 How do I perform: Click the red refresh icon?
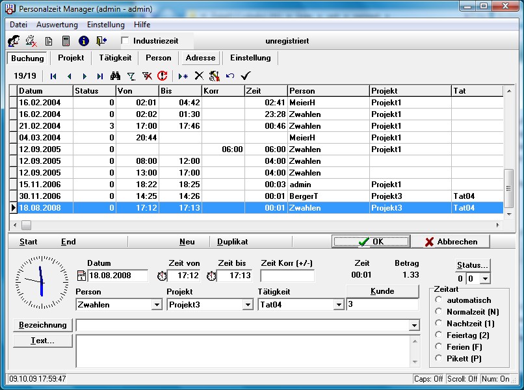(163, 76)
